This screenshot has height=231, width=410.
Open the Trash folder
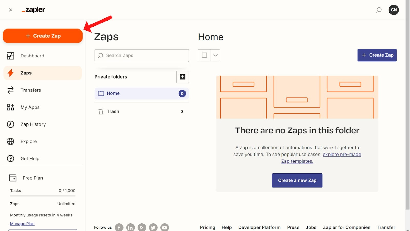pyautogui.click(x=142, y=111)
